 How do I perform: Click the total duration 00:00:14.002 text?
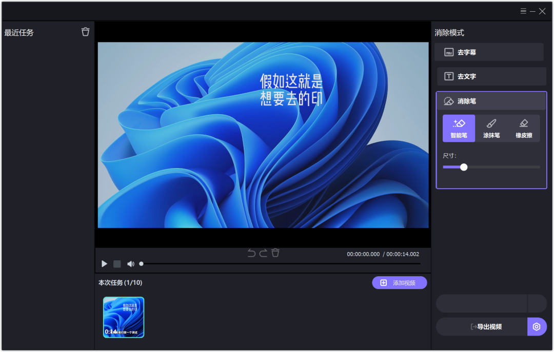coord(403,254)
